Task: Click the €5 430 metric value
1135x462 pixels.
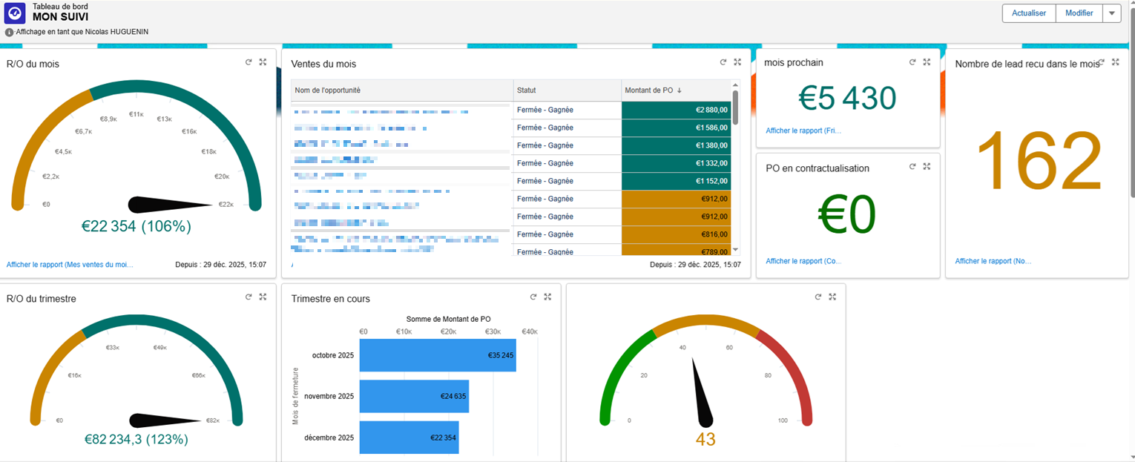Action: coord(847,98)
